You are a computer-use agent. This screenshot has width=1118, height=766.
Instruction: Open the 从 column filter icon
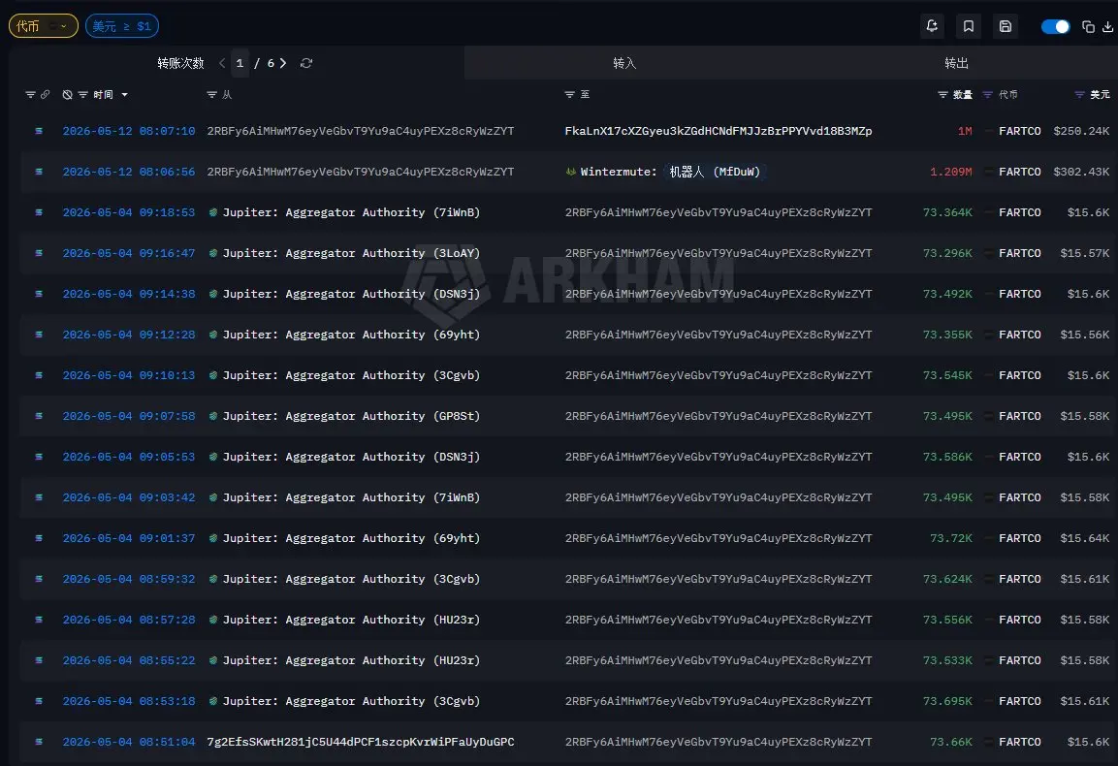point(211,95)
